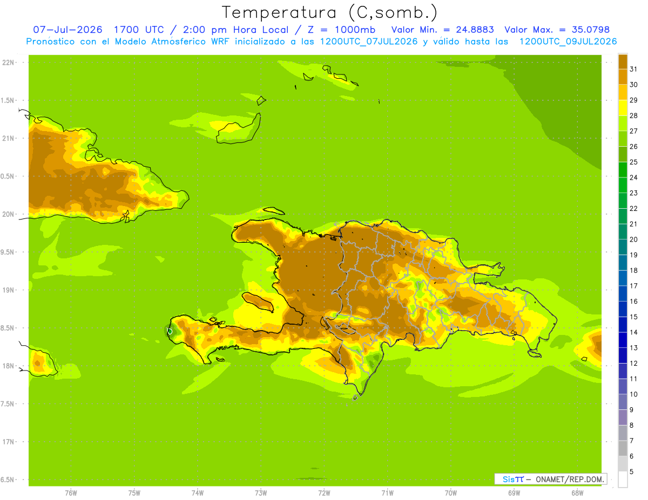
Task: Click the '8.5N' latitude axis label
Action: [8, 328]
